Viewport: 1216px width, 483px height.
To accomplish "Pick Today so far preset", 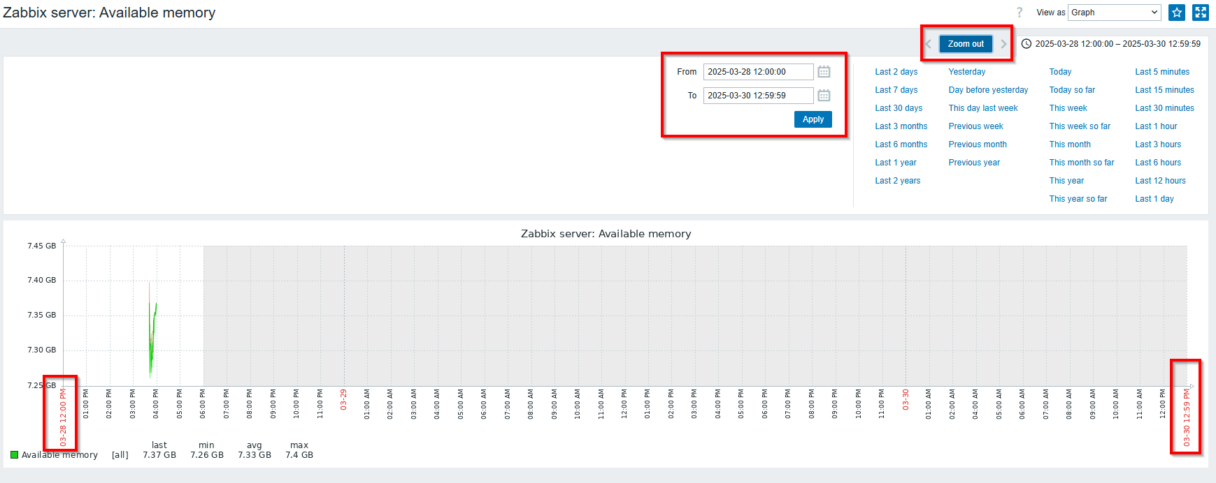I will pos(1072,90).
